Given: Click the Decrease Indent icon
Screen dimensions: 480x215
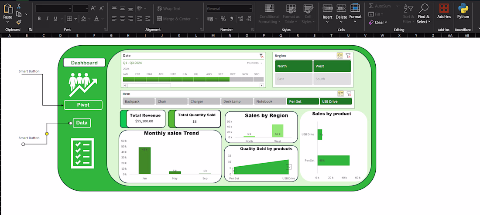Looking at the screenshot, I should click(x=140, y=19).
